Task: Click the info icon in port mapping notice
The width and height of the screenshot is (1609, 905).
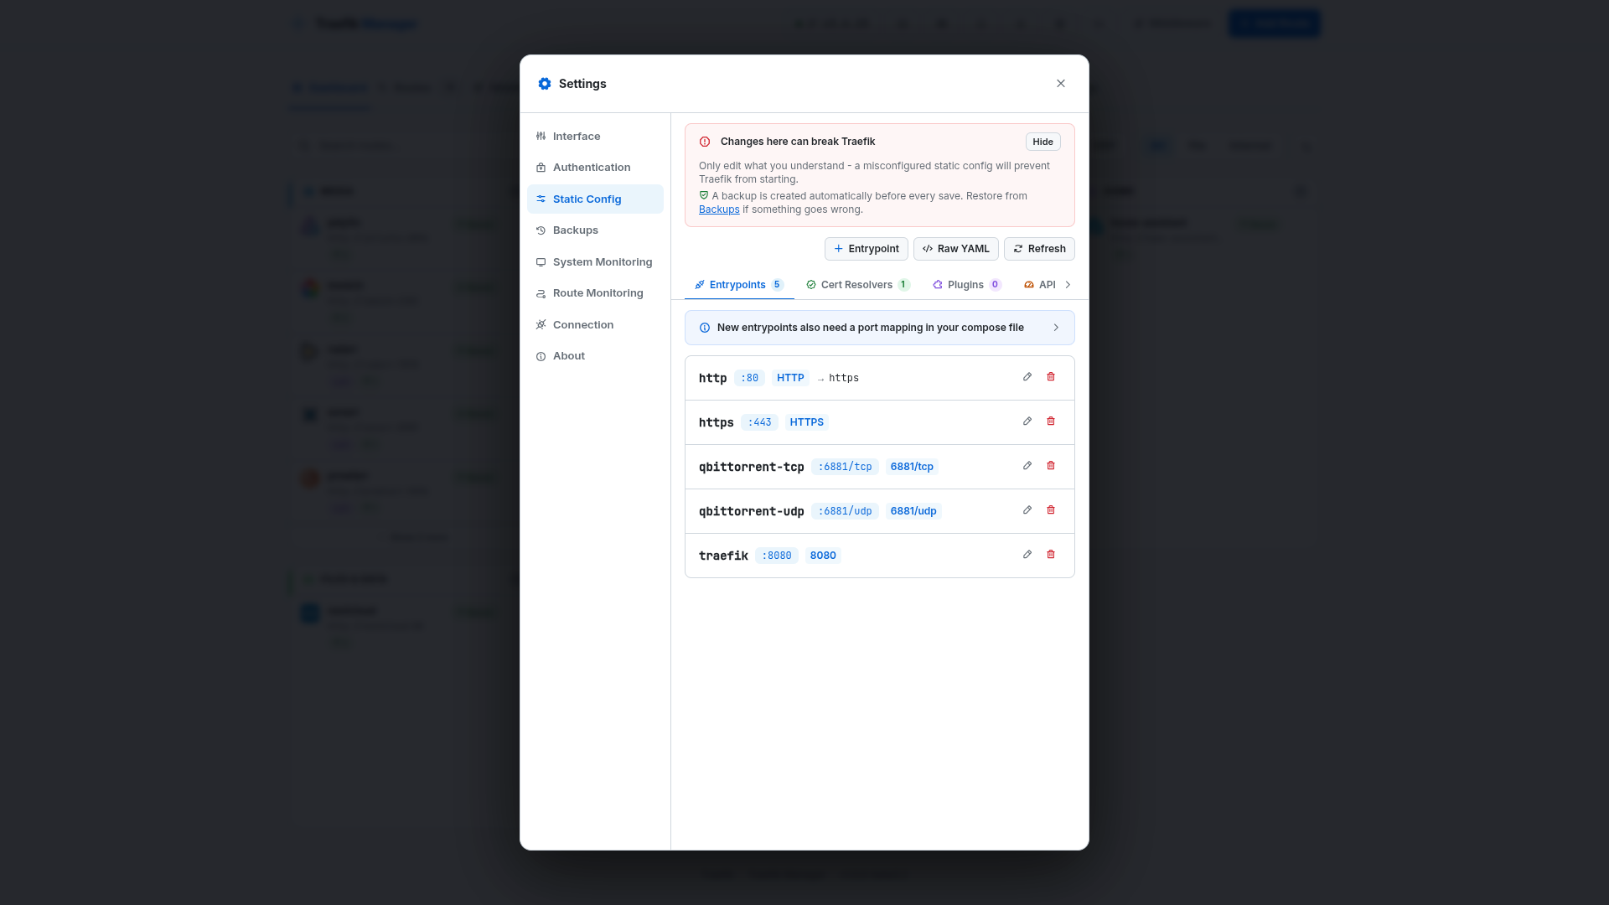Action: click(705, 328)
